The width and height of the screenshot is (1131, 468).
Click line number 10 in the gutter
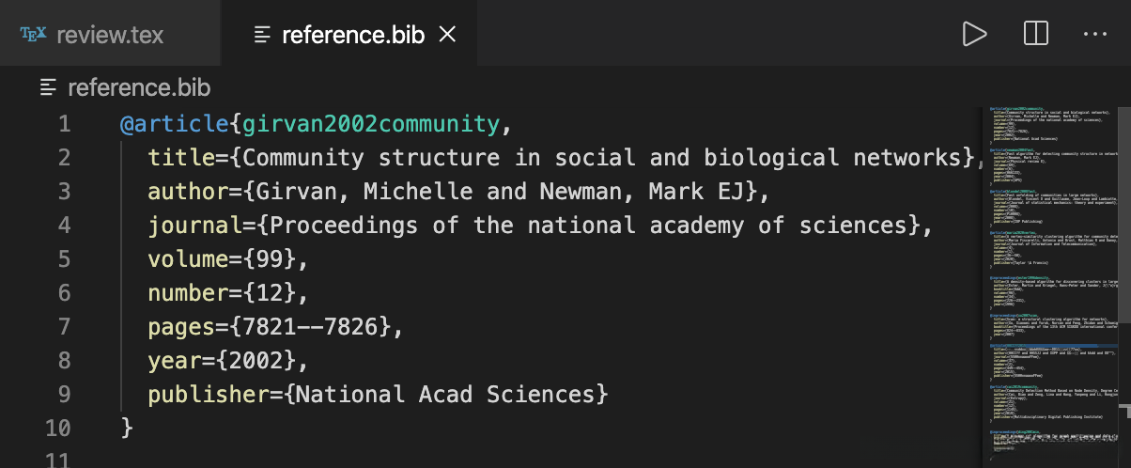point(58,428)
